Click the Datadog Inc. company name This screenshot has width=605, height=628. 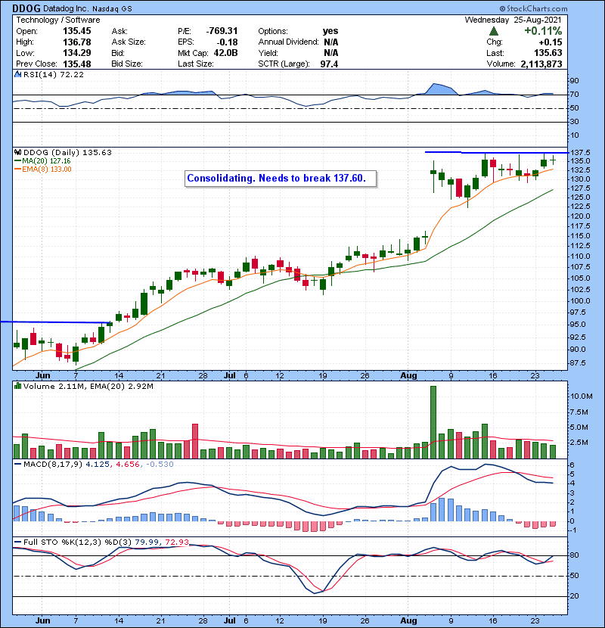[x=66, y=8]
